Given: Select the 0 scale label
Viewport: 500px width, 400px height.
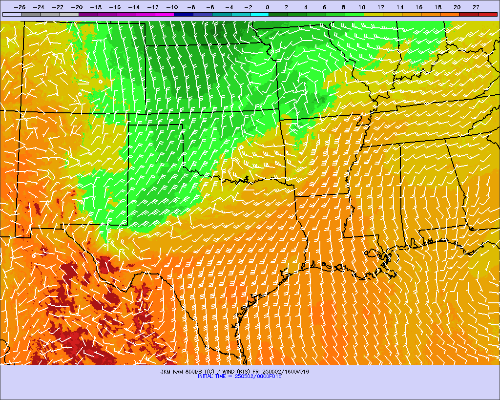Looking at the screenshot, I should point(267,7).
